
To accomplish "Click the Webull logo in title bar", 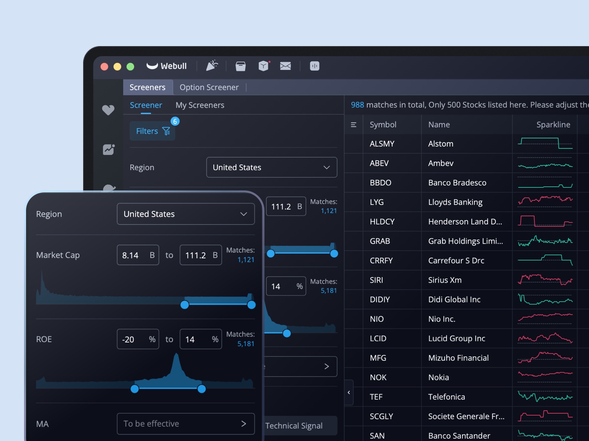I will point(166,66).
